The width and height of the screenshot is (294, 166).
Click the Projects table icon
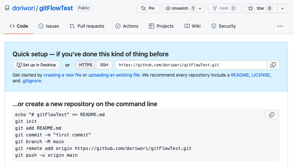click(151, 26)
